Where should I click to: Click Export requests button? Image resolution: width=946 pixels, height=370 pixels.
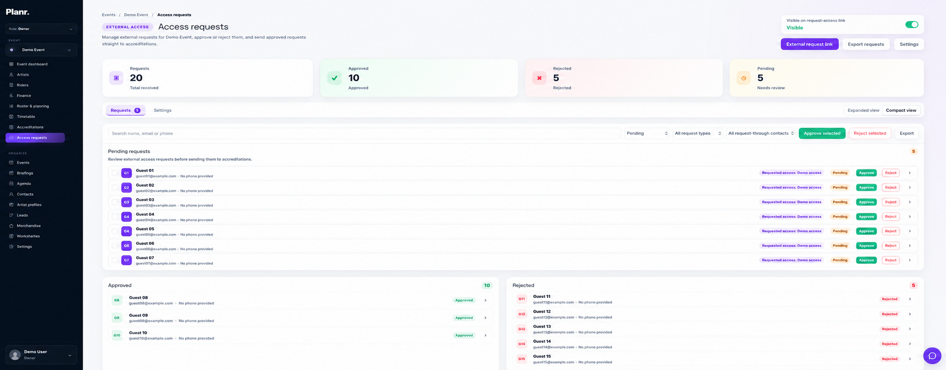[x=866, y=44]
